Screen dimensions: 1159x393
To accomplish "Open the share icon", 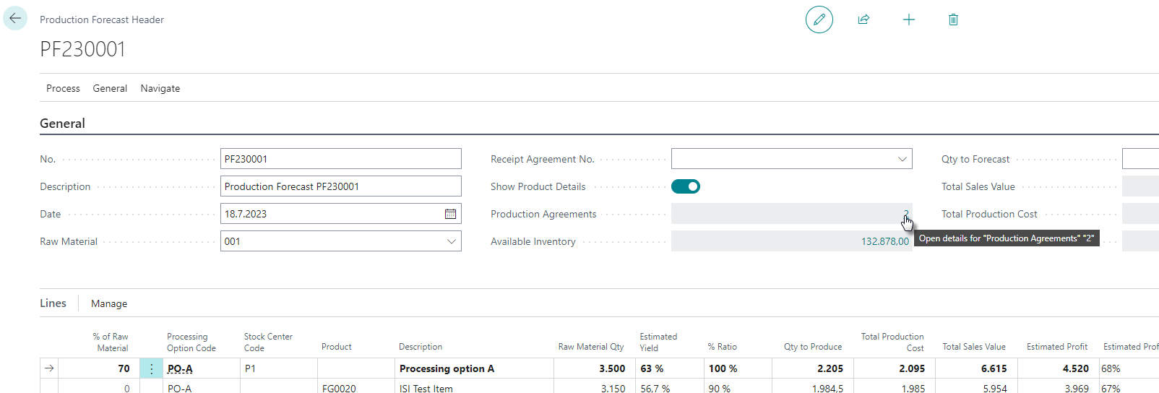I will (x=863, y=20).
